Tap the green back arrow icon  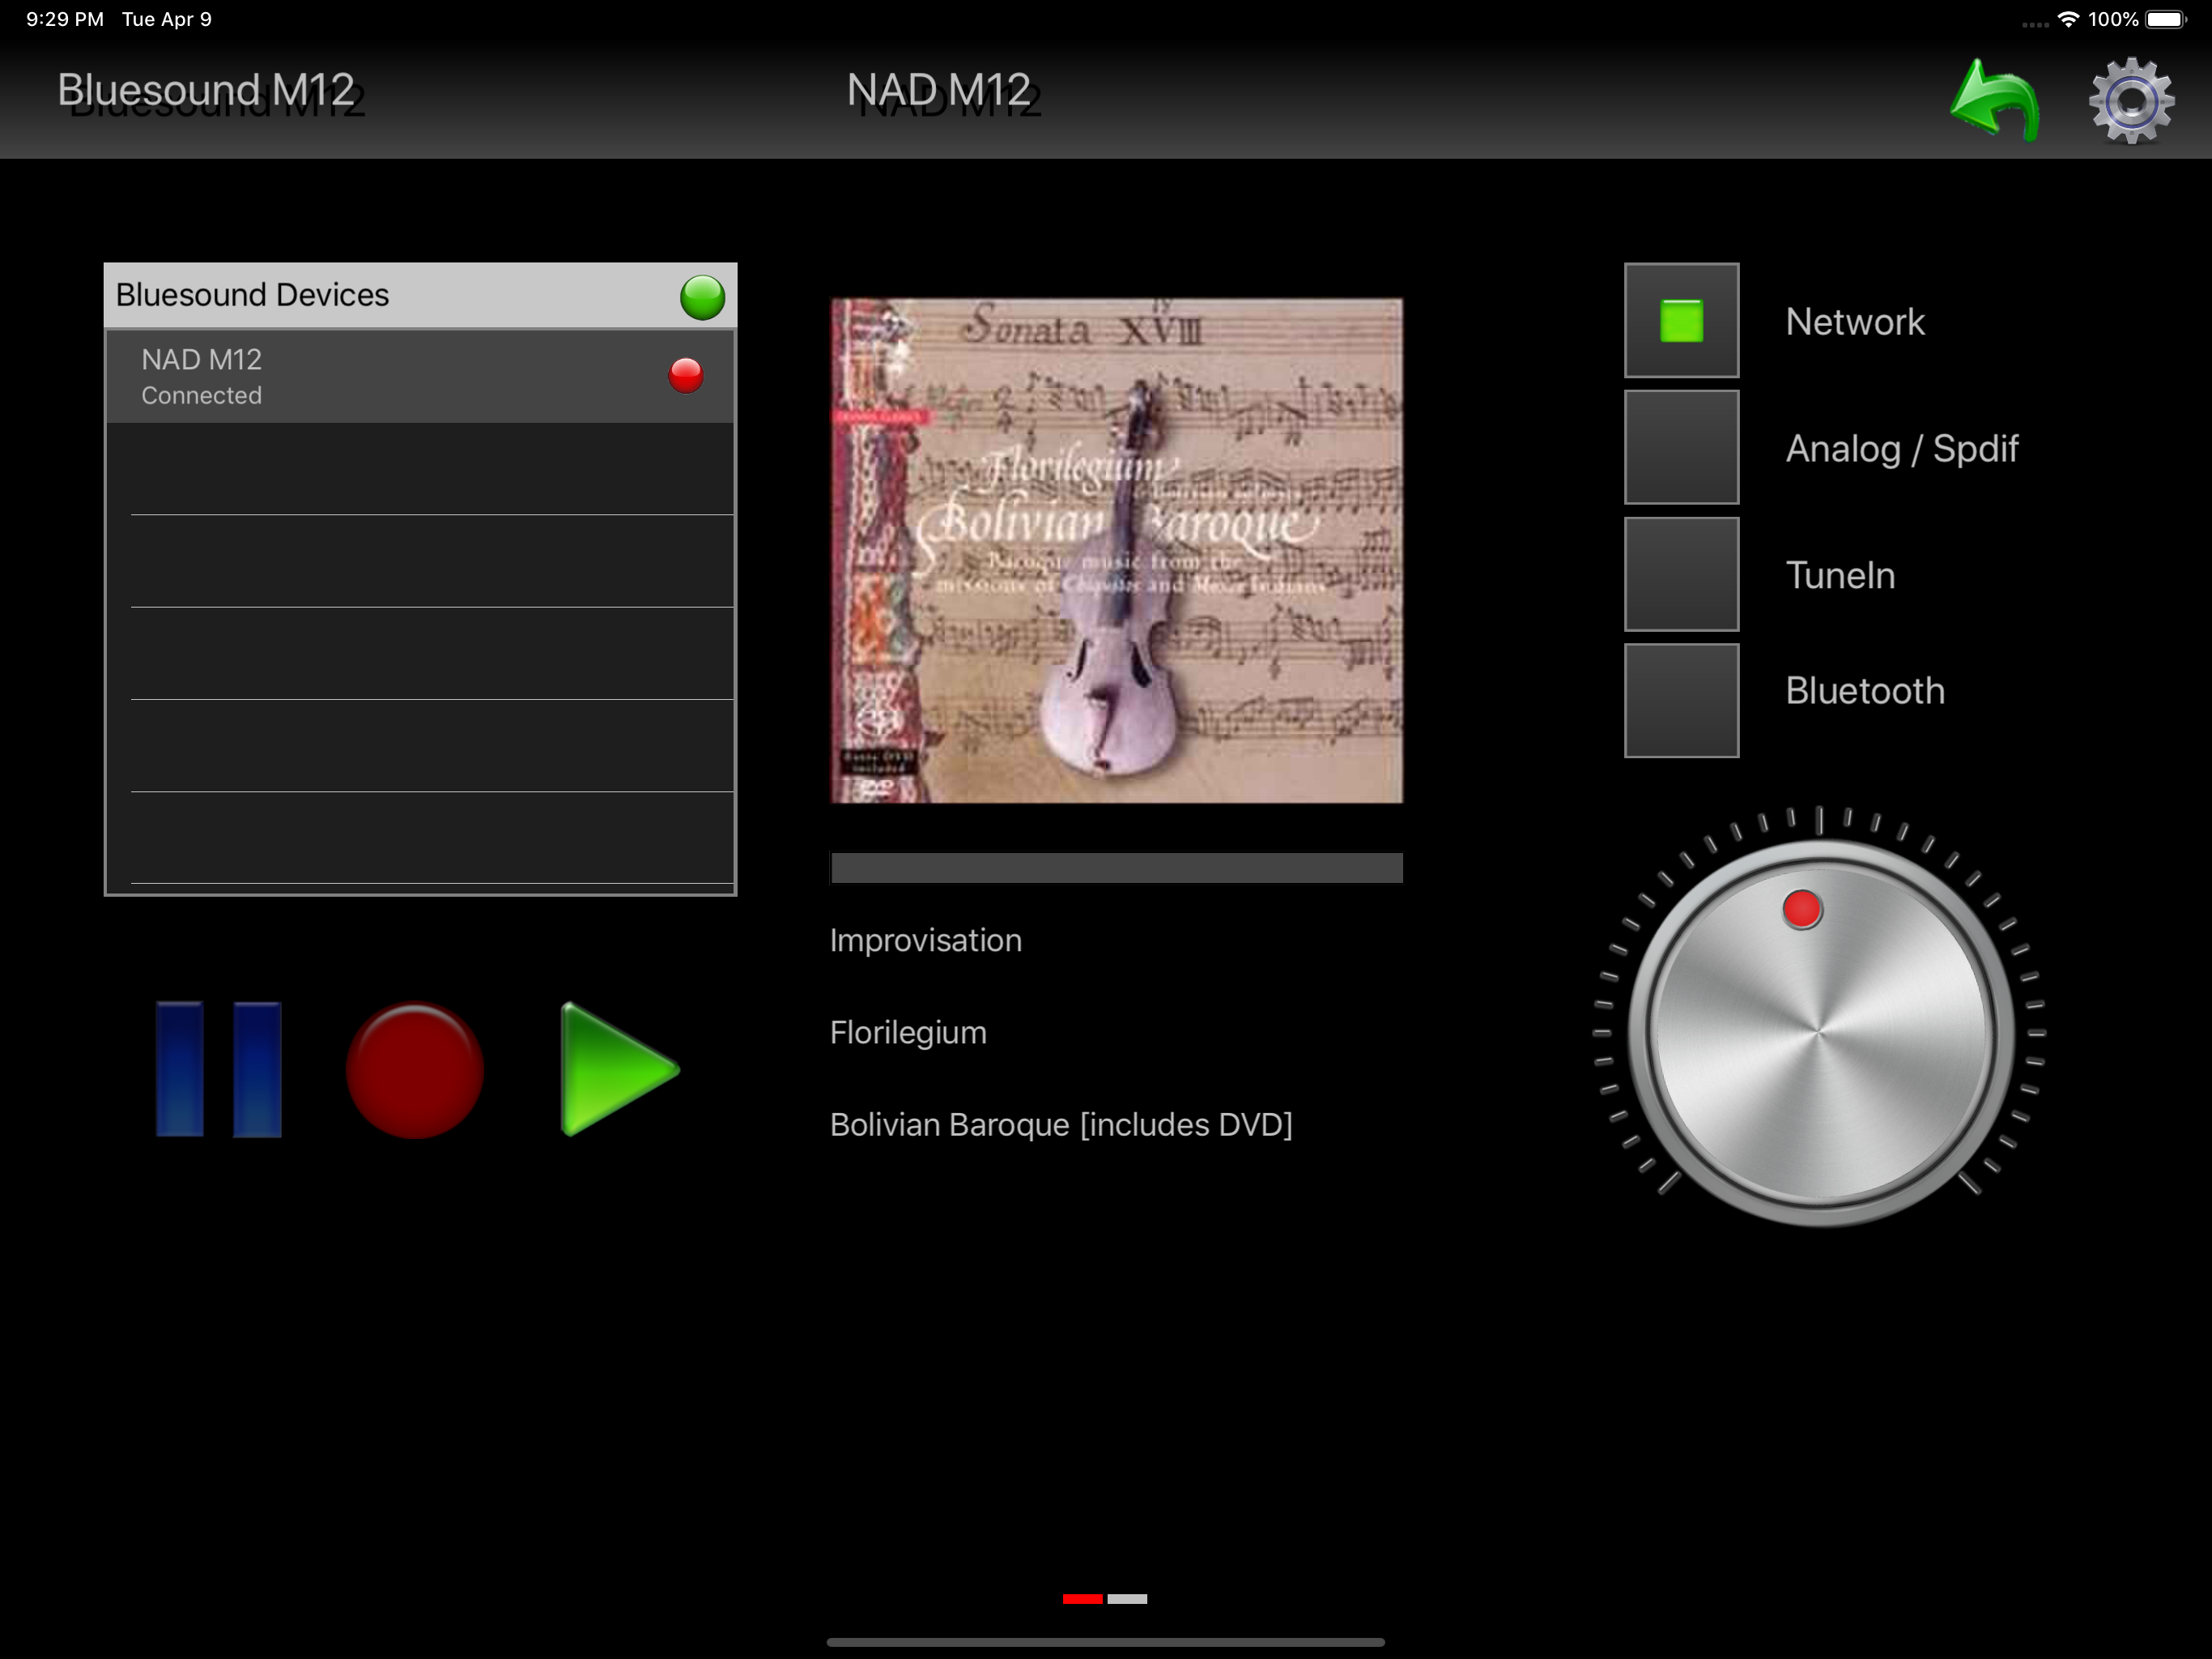pyautogui.click(x=1994, y=100)
